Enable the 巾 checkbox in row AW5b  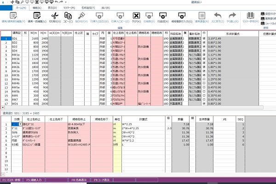pos(204,92)
